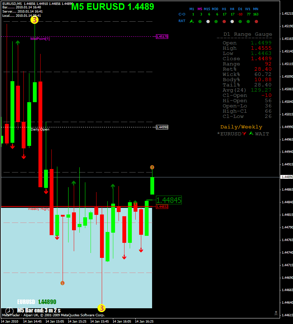This screenshot has width=293, height=324.
Task: Select the green up arrow nearest MidPoint[1] label
Action: 18,43
